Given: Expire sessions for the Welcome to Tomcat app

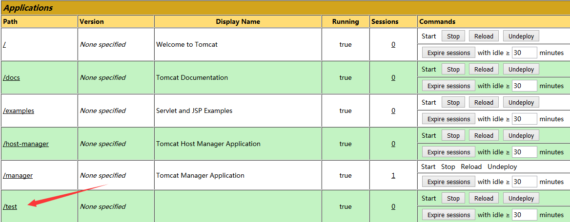Looking at the screenshot, I should pyautogui.click(x=448, y=53).
